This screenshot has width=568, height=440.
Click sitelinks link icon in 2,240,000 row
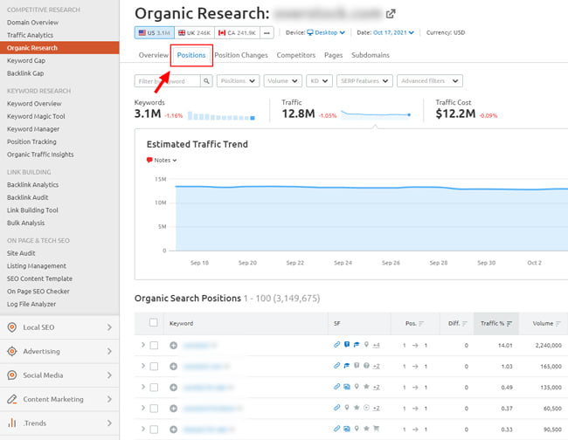point(337,345)
